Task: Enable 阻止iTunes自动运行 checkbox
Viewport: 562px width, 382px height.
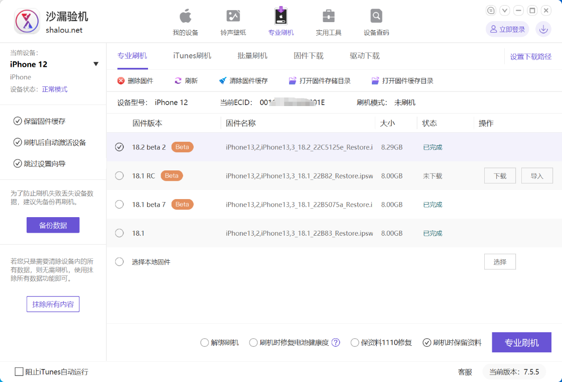Action: (19, 372)
